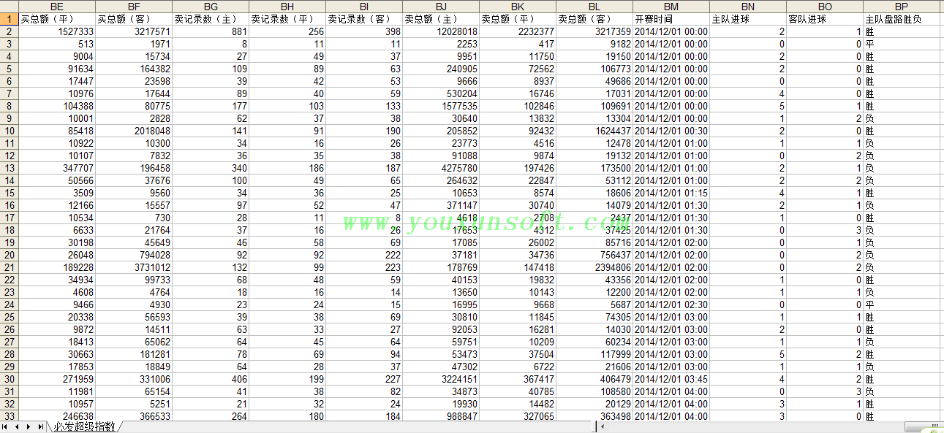Click the 卖总额（客） header cell
The image size is (944, 433).
point(594,19)
